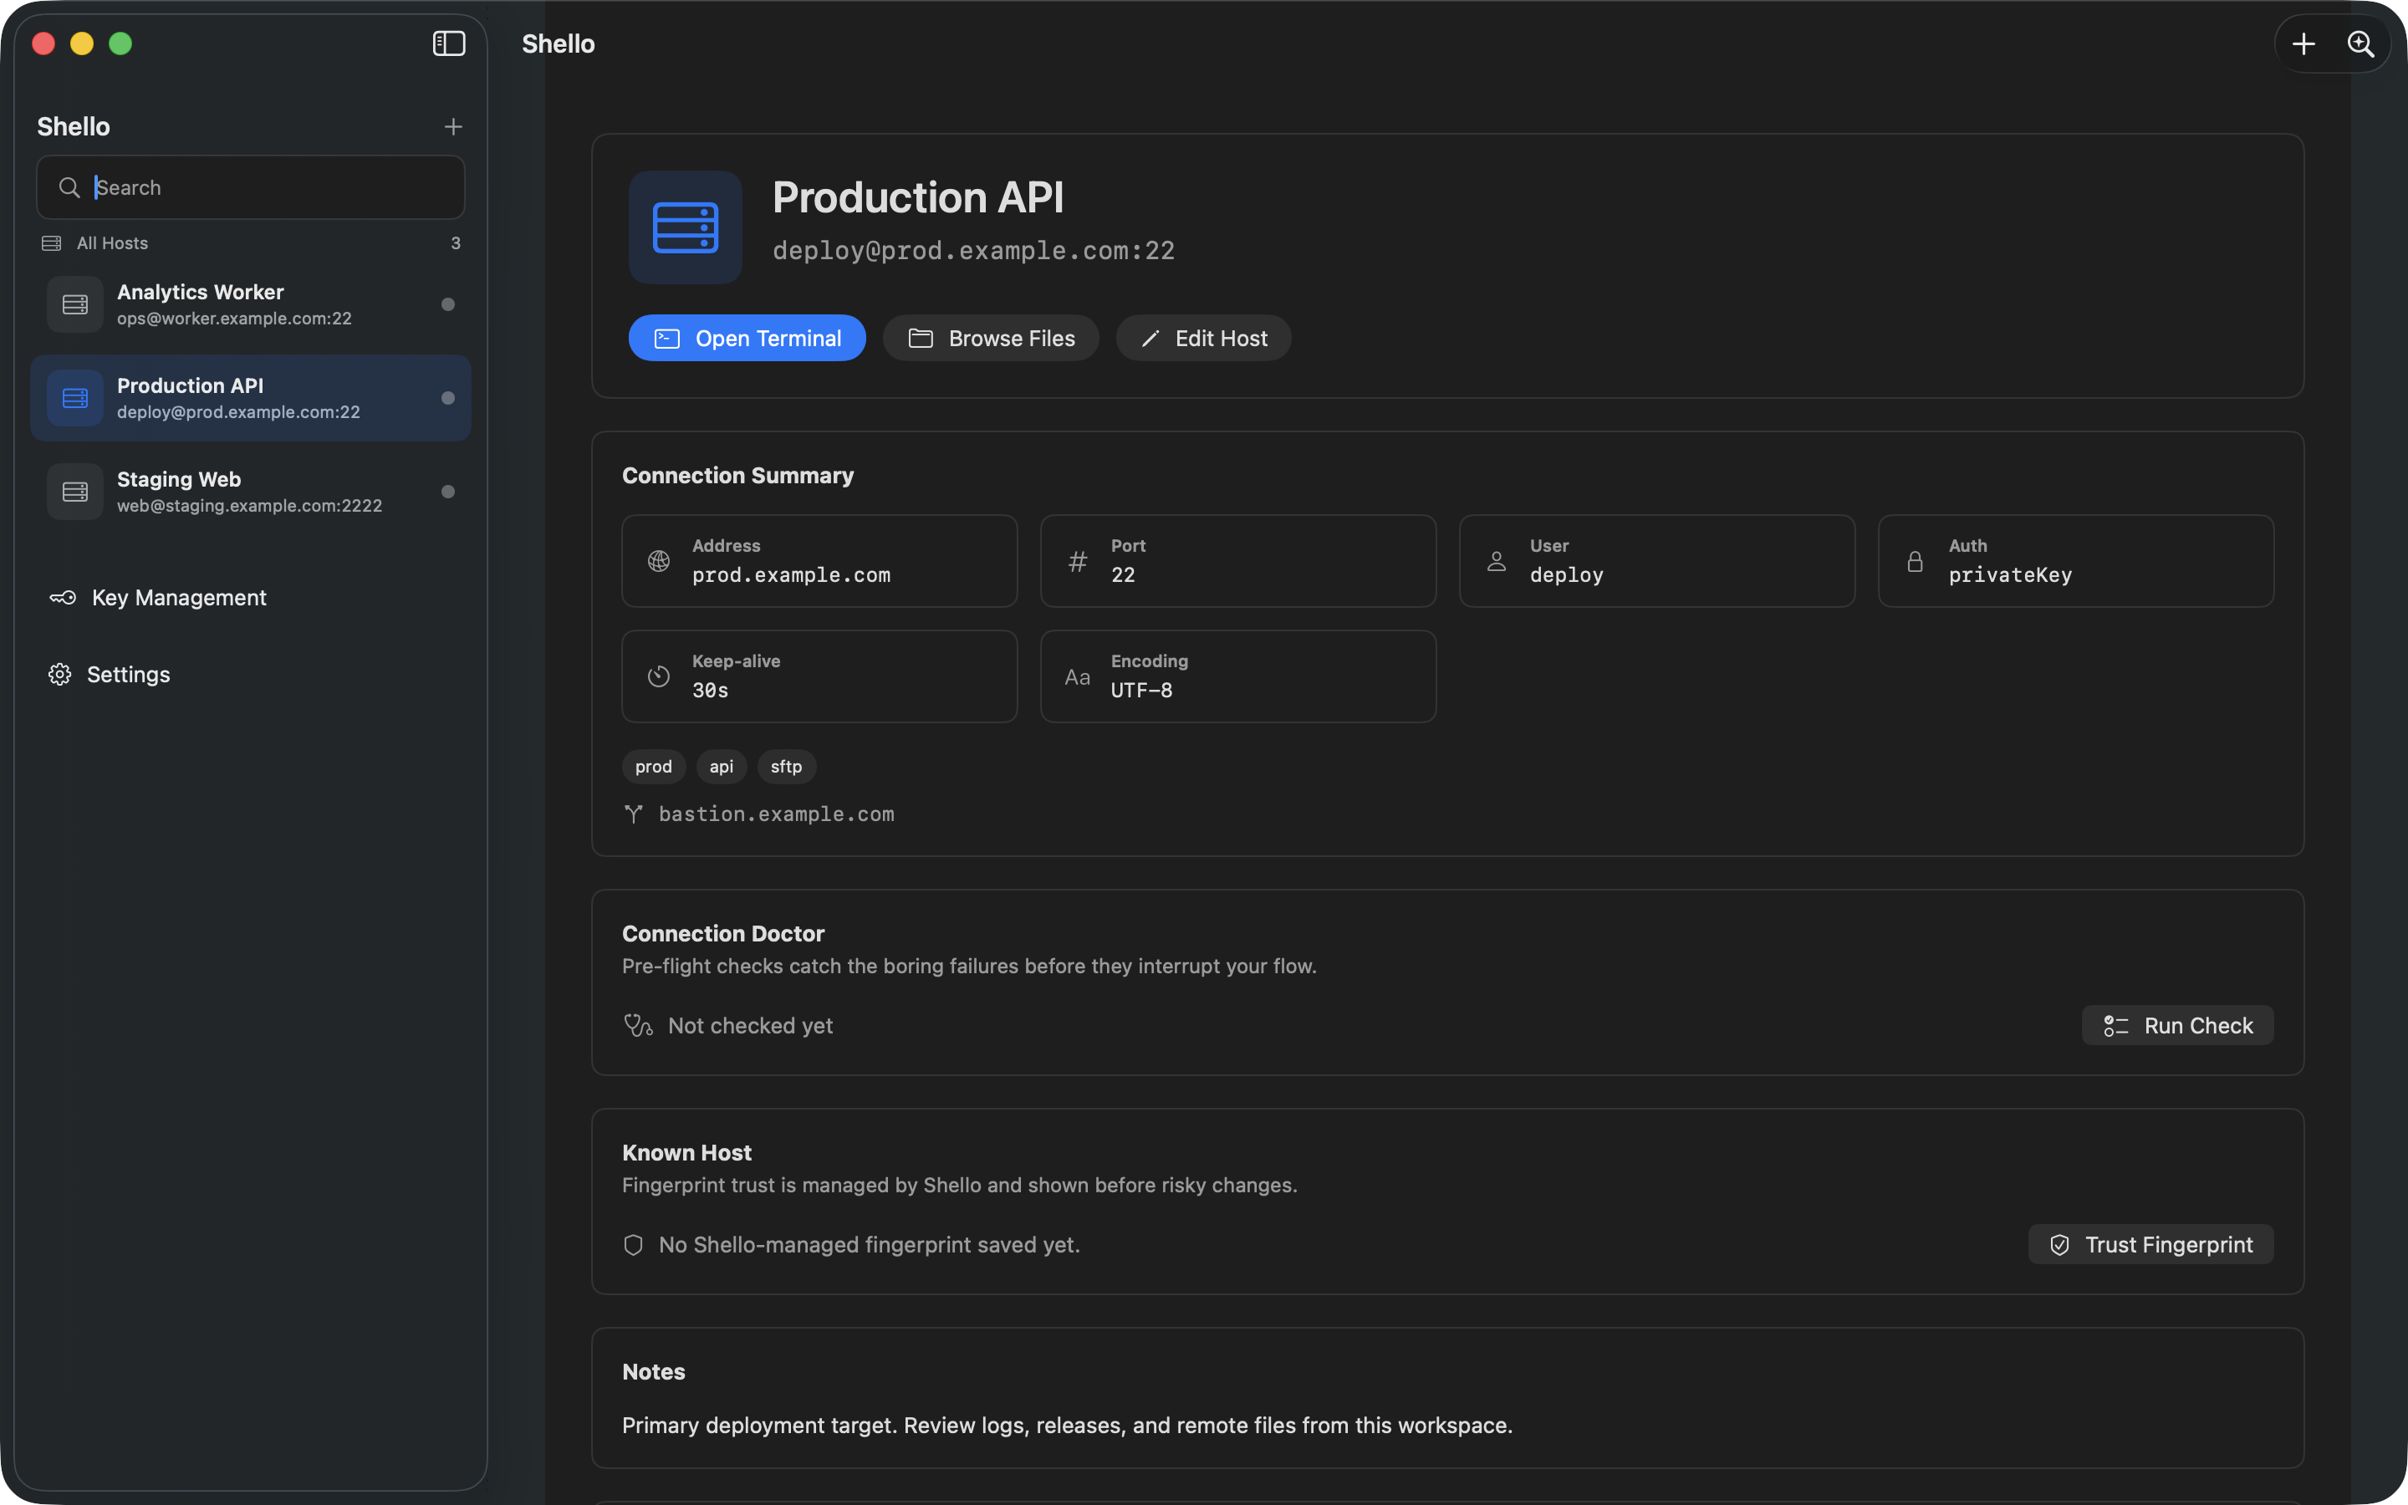
Task: Click the header text deploy@prod.example.com:22
Action: [x=973, y=251]
